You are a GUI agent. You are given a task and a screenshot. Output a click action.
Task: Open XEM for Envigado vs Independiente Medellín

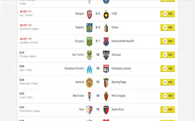coord(168,41)
